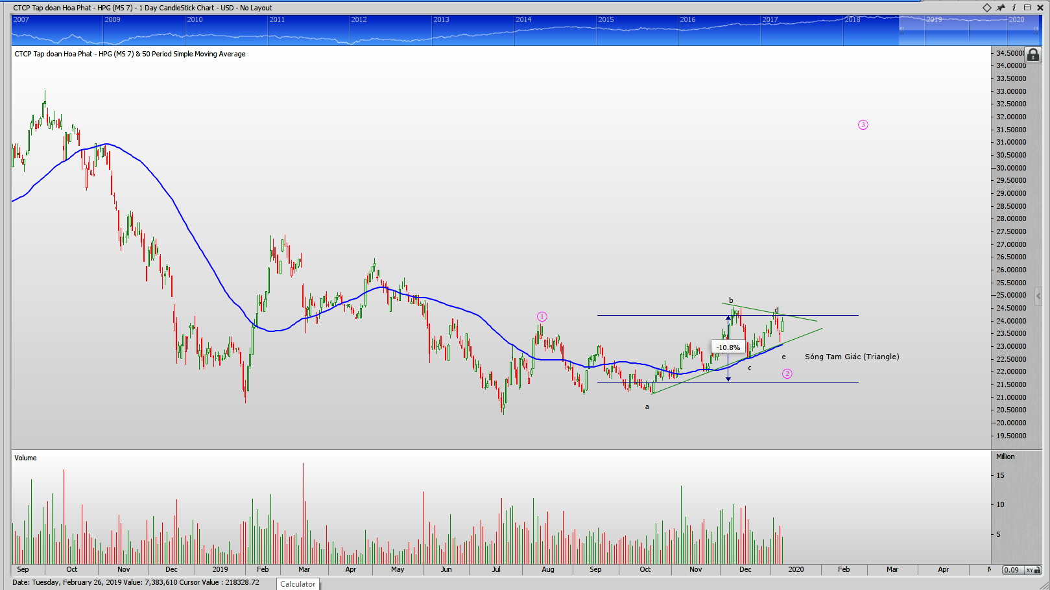Image resolution: width=1050 pixels, height=590 pixels.
Task: Select the 2020 label on date axis
Action: [795, 569]
